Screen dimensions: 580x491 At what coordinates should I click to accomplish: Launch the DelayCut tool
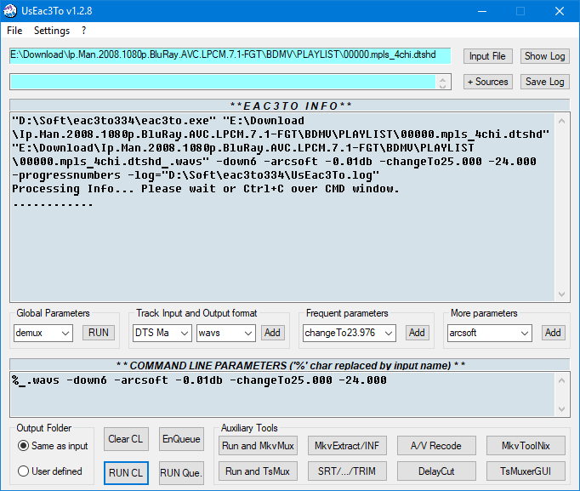coord(436,471)
